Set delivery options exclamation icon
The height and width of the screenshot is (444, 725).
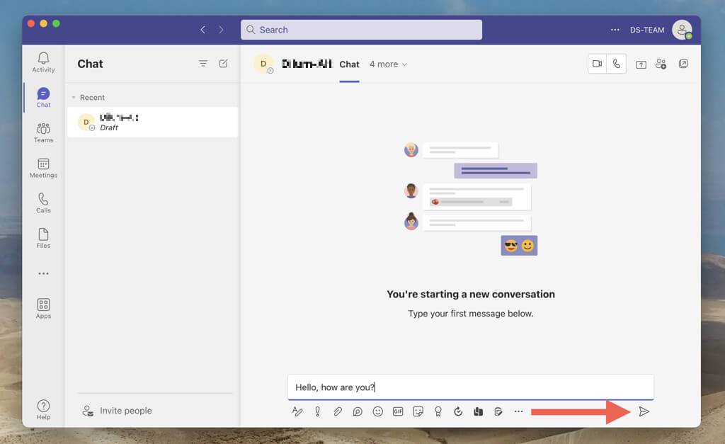(318, 411)
